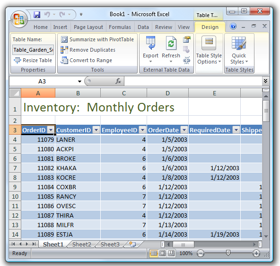Jump to the first sheet tab
Viewport: 280px width, 266px height.
[13, 244]
